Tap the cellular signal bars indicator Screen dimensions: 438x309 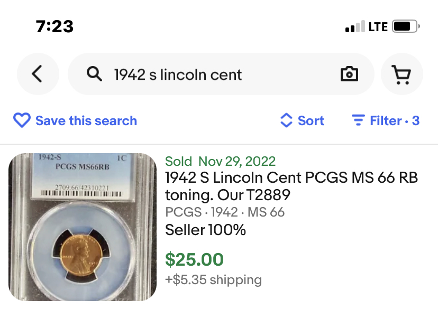point(355,27)
